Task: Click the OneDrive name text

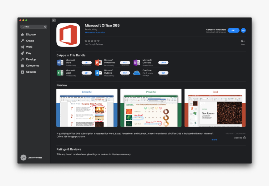Action: click(x=147, y=70)
